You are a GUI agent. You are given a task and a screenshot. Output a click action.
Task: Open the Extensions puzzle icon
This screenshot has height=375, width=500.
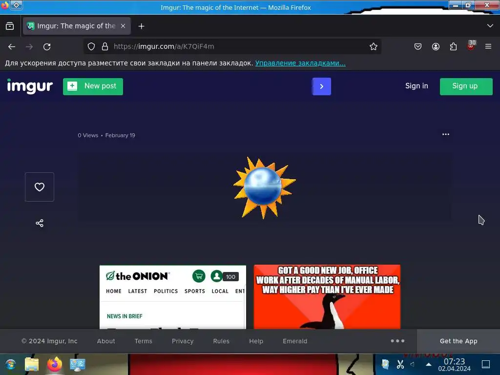pyautogui.click(x=453, y=46)
